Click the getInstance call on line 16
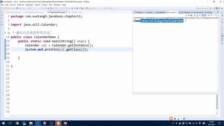Viewport: 224px width, 126px height. tap(78, 45)
